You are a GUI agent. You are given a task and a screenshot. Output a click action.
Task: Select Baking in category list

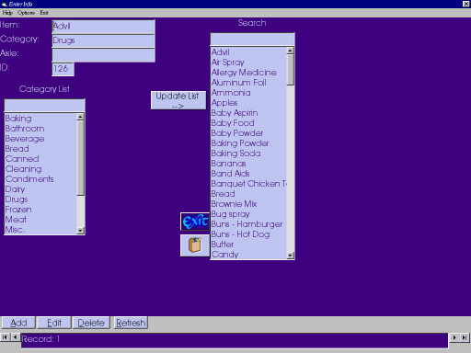pos(40,119)
